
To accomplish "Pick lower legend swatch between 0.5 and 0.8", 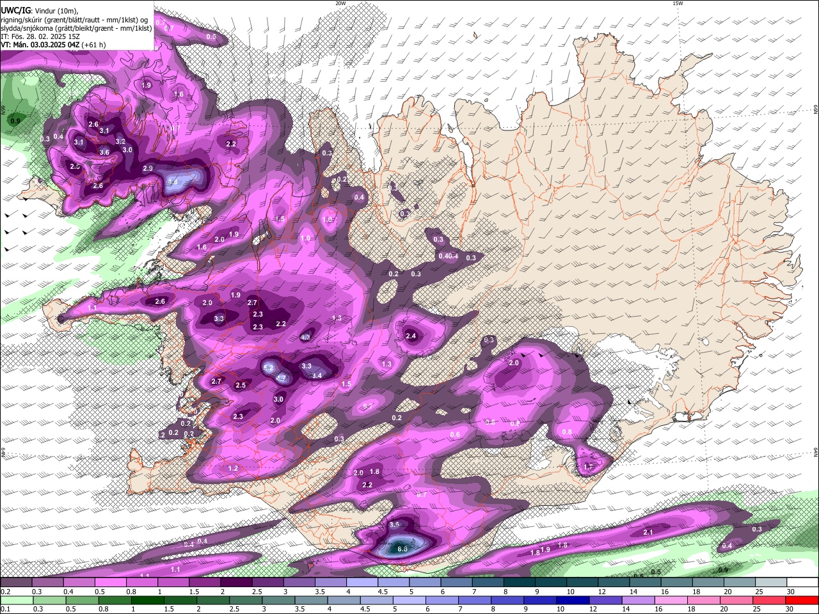I will pos(82,600).
